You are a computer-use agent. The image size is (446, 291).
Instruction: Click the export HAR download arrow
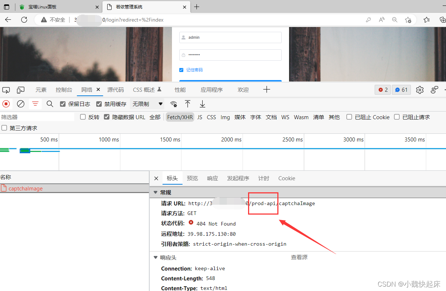(202, 104)
